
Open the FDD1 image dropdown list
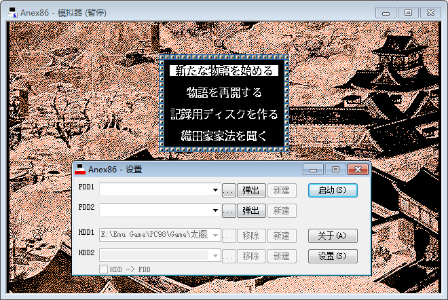click(x=215, y=190)
